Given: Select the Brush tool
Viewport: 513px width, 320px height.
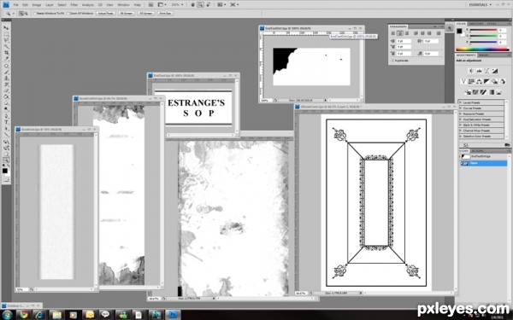Looking at the screenshot, I should click(6, 73).
